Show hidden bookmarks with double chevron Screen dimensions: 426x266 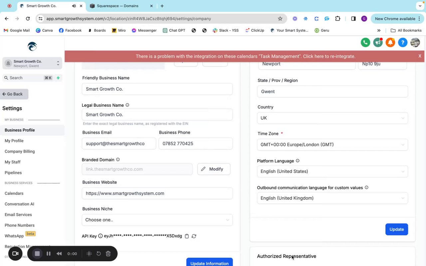379,30
